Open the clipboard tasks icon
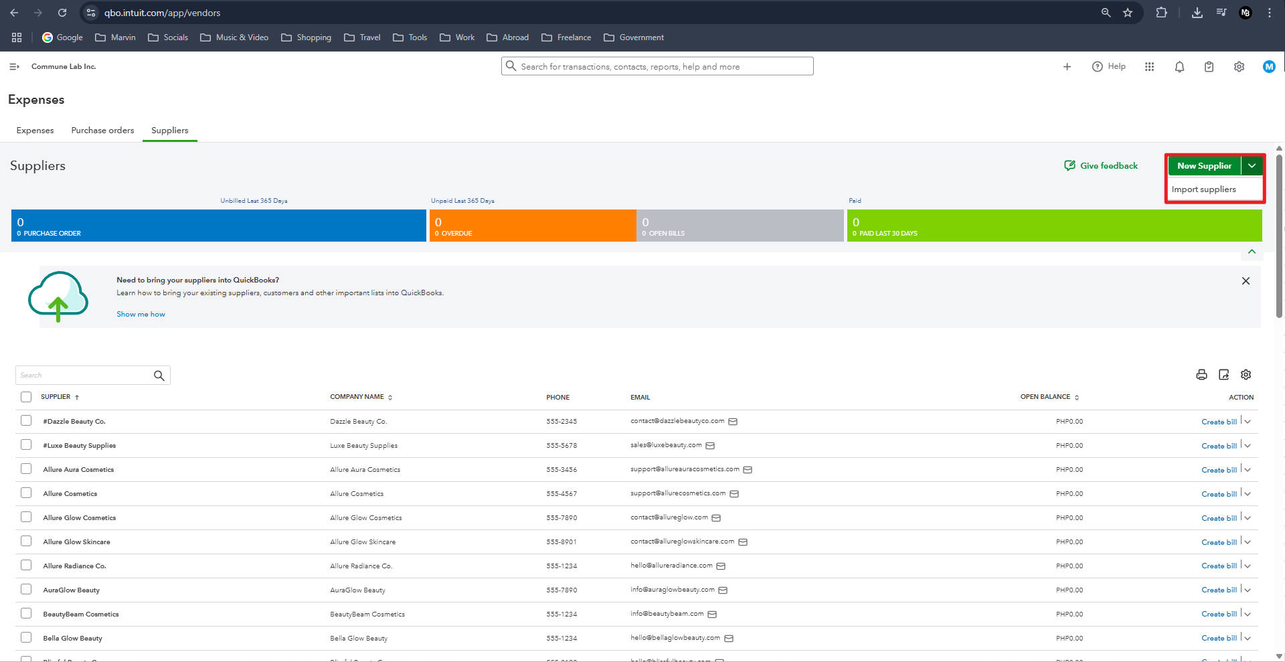Screen dimensions: 1285x662 [x=1209, y=66]
